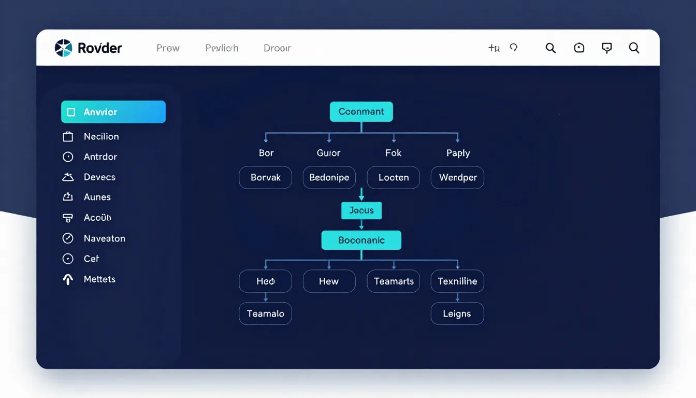696x398 pixels.
Task: Select the Hew node
Action: pos(329,281)
